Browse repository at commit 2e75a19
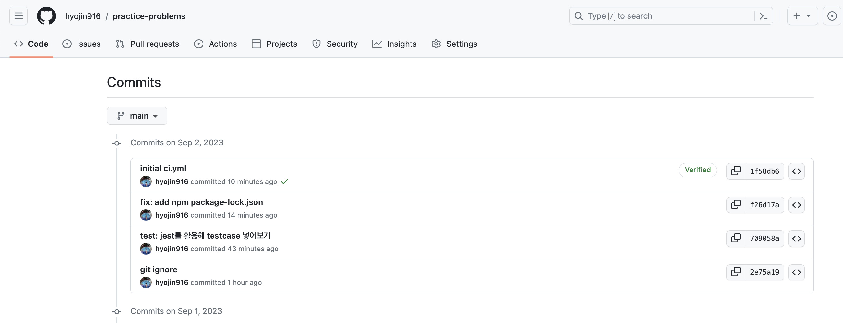The height and width of the screenshot is (323, 843). [796, 272]
